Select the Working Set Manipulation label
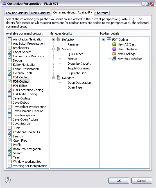 click(x=30, y=166)
